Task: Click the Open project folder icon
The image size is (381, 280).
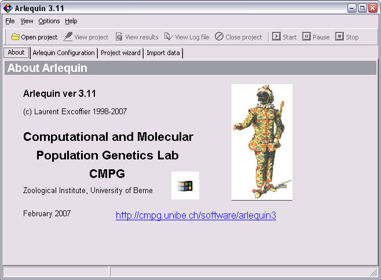Action: coord(15,37)
